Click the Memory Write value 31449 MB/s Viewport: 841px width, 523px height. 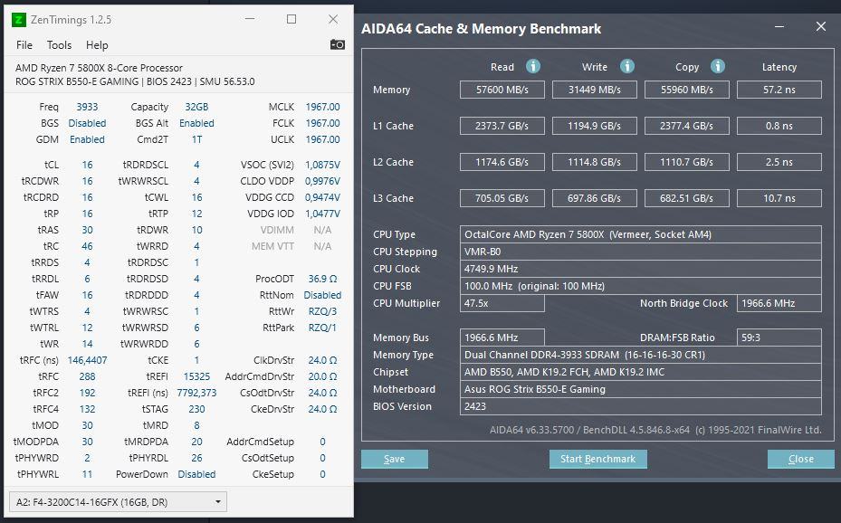[x=594, y=90]
